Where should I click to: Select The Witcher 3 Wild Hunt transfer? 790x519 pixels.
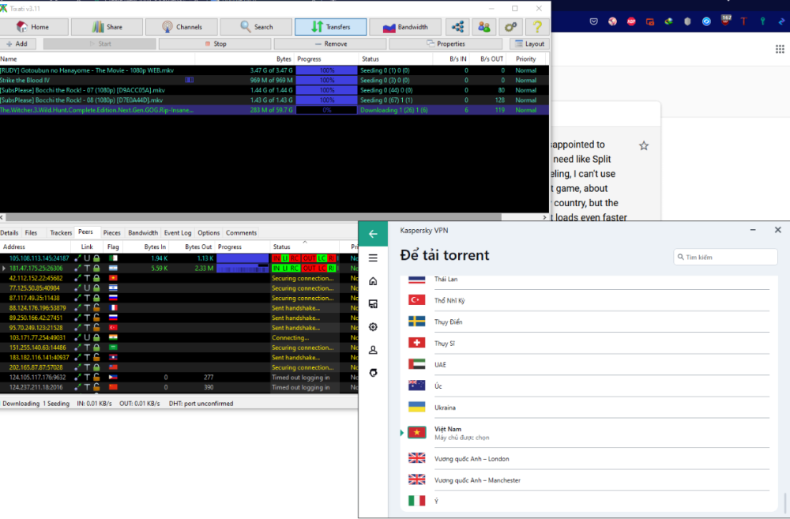pos(275,110)
